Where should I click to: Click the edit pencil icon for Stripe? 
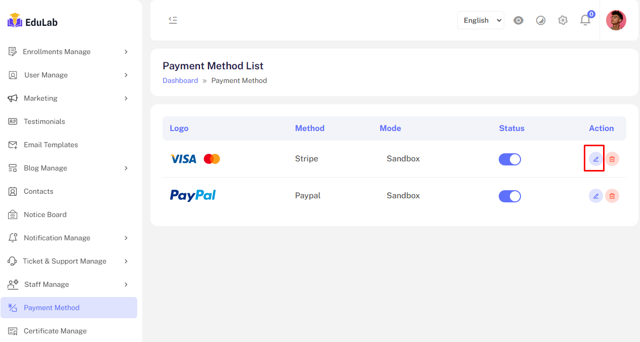(596, 159)
